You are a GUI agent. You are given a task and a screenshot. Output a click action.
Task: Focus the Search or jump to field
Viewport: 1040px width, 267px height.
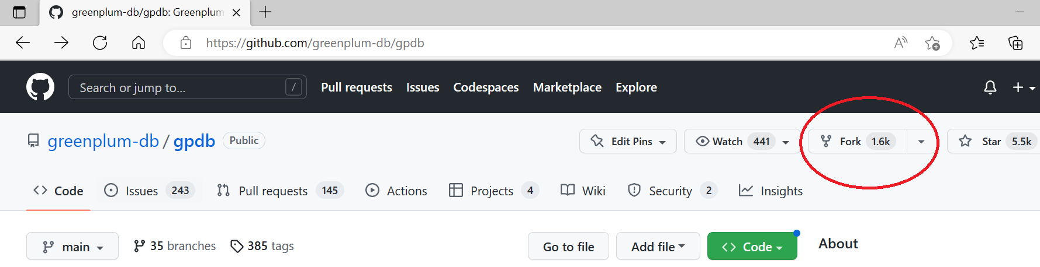point(188,87)
